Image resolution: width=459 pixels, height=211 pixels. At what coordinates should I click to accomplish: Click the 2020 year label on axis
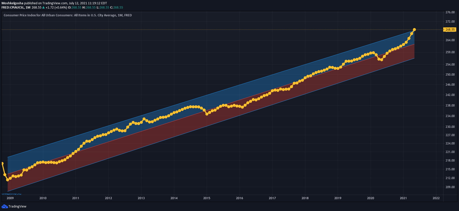(x=371, y=198)
